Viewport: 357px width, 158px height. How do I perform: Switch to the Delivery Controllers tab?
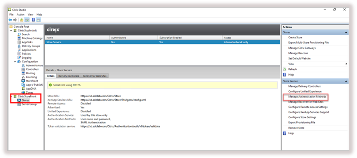click(69, 76)
